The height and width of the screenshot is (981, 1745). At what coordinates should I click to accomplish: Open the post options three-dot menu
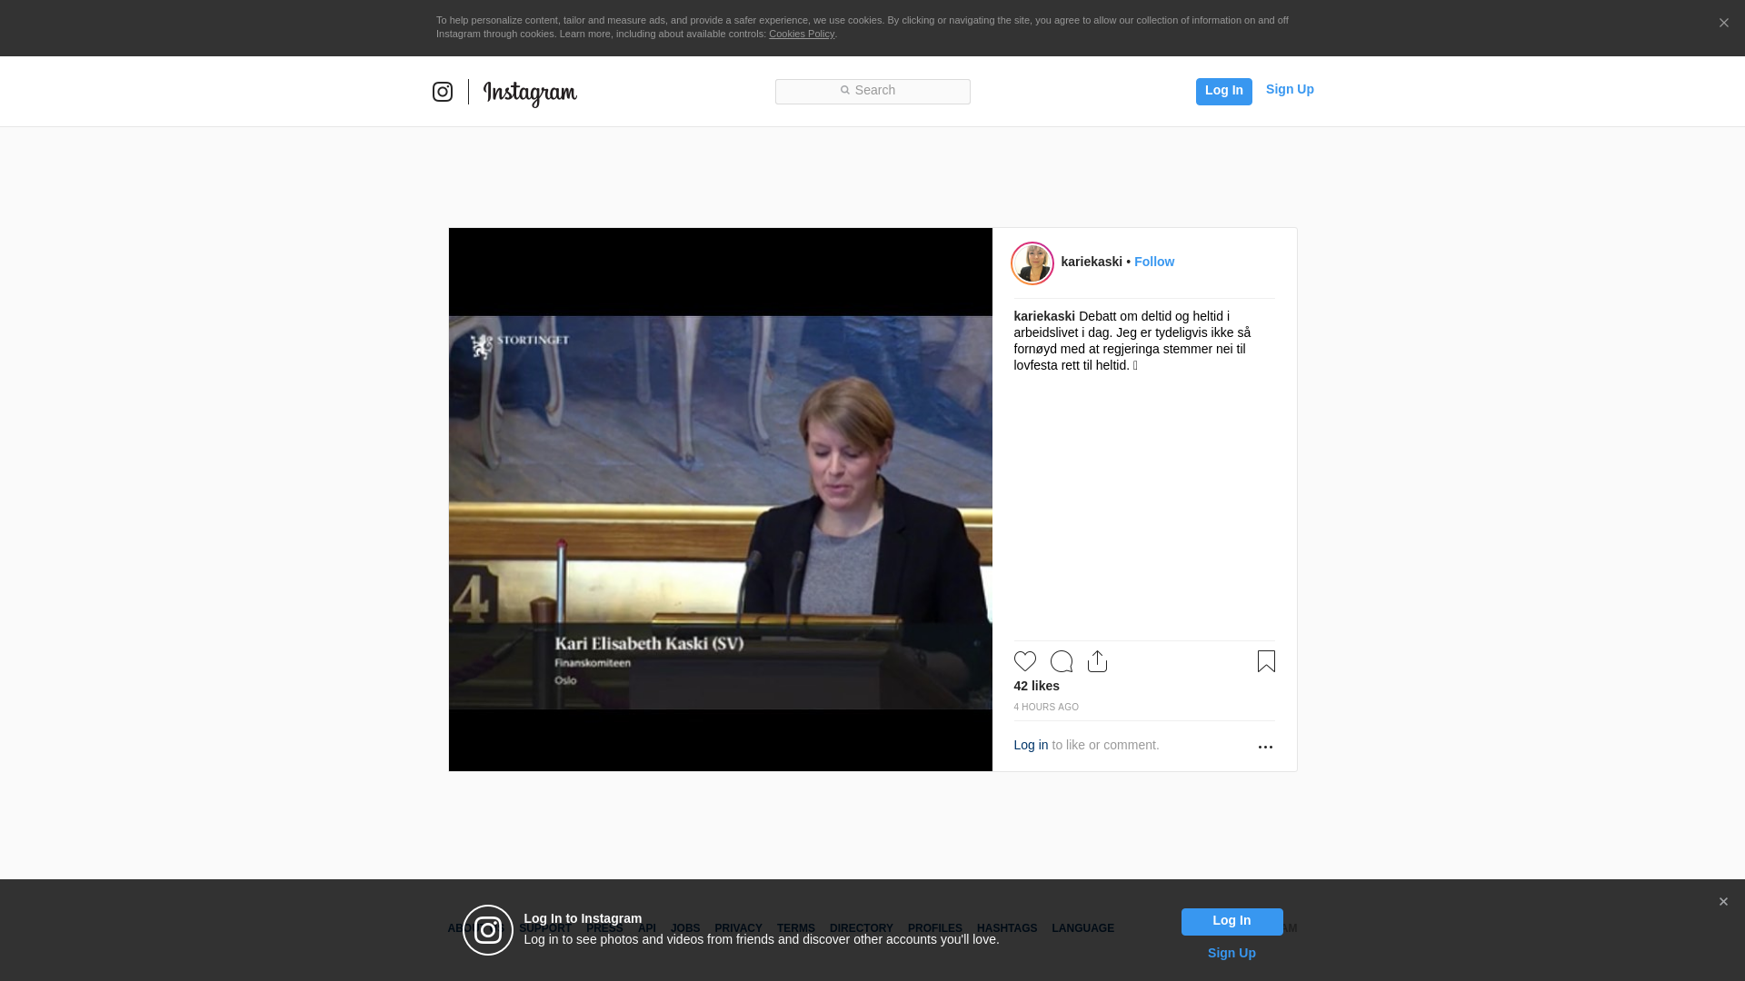click(1265, 747)
